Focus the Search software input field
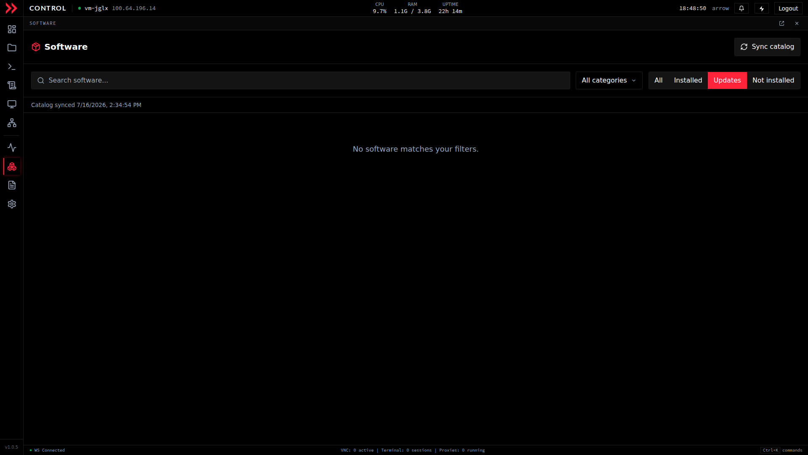Viewport: 808px width, 455px height. tap(300, 80)
